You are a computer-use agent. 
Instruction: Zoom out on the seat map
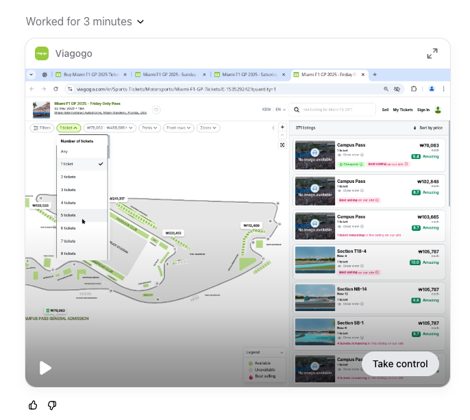click(x=282, y=135)
